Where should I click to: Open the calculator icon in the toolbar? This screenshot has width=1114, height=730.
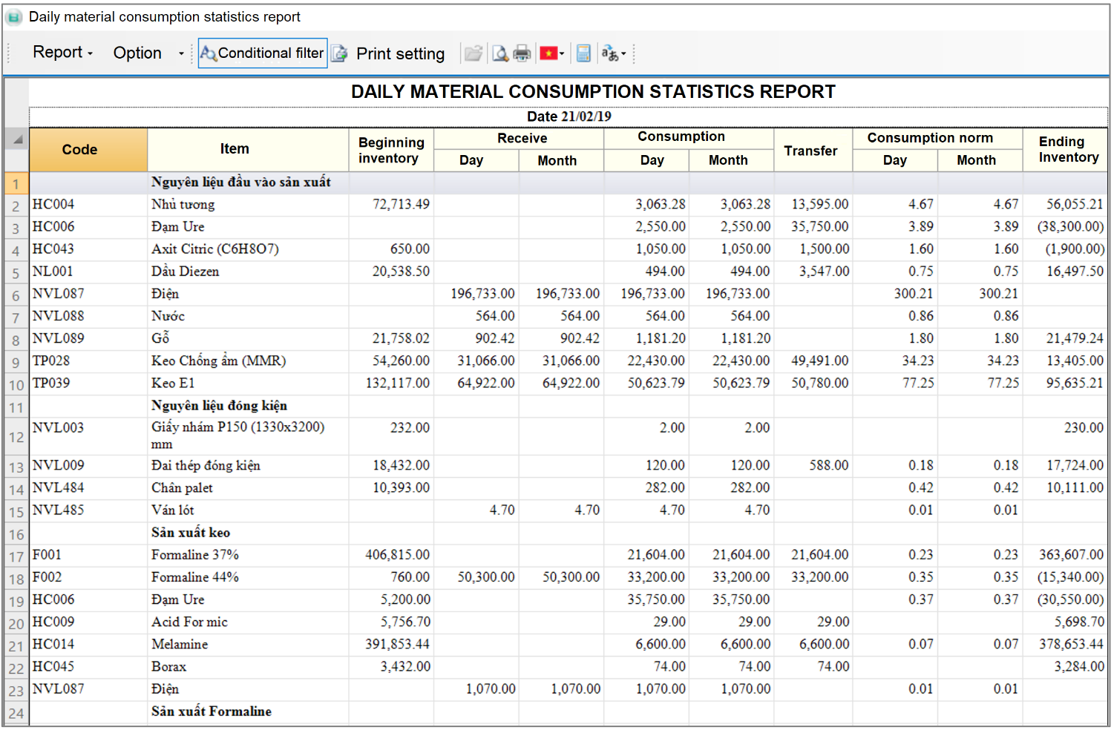click(x=583, y=53)
